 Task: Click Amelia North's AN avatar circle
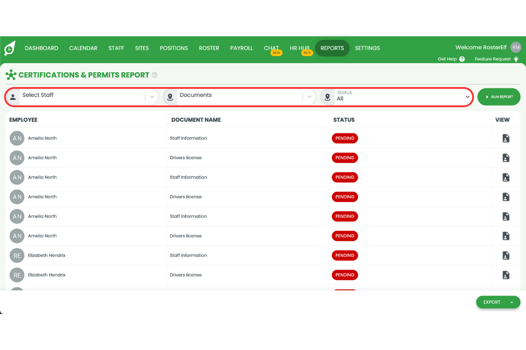[17, 138]
